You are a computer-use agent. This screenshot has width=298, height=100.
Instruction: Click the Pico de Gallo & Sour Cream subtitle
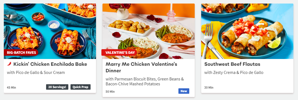pos(36,73)
